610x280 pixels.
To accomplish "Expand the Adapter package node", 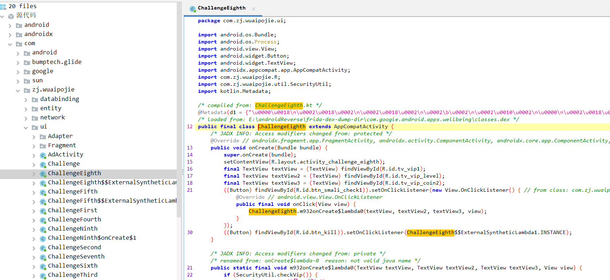I will (x=34, y=137).
